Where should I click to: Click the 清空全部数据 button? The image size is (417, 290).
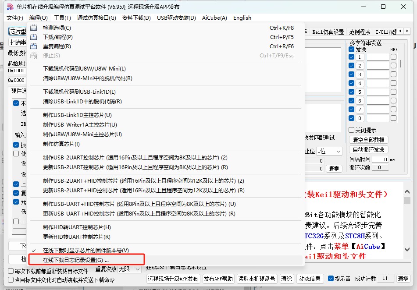368,140
